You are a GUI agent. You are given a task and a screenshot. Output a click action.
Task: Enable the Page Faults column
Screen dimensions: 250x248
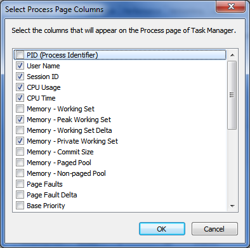[20, 184]
